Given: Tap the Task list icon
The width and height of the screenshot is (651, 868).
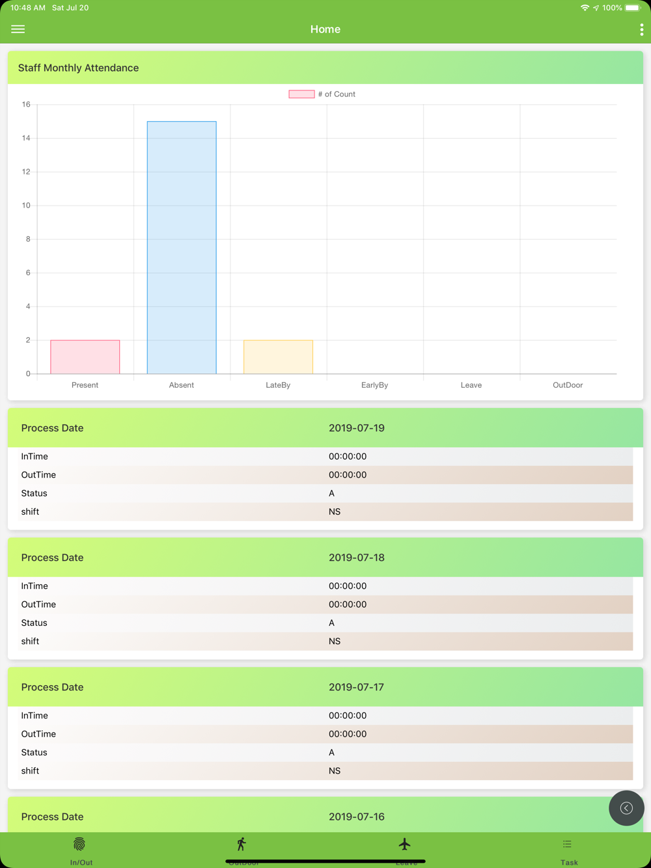Looking at the screenshot, I should tap(568, 844).
